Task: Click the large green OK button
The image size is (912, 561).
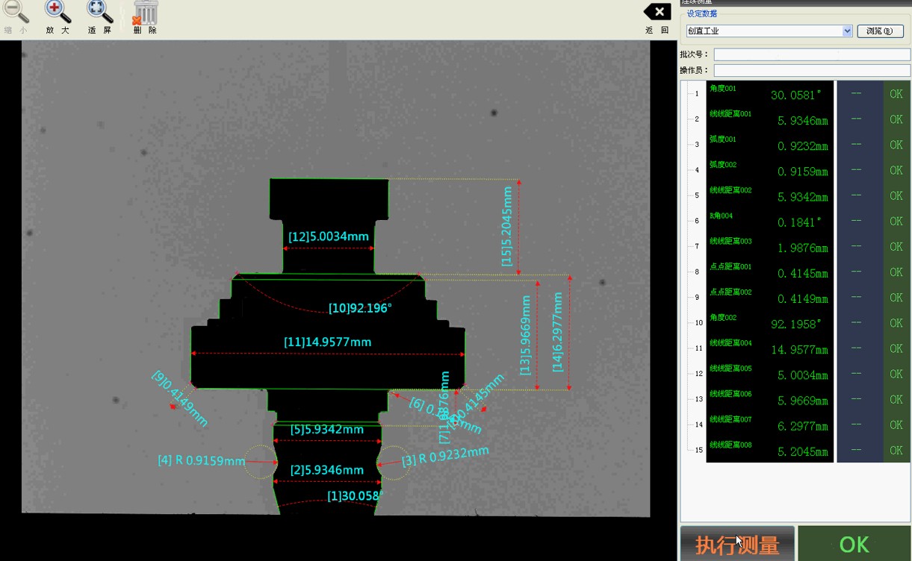Action: click(854, 544)
